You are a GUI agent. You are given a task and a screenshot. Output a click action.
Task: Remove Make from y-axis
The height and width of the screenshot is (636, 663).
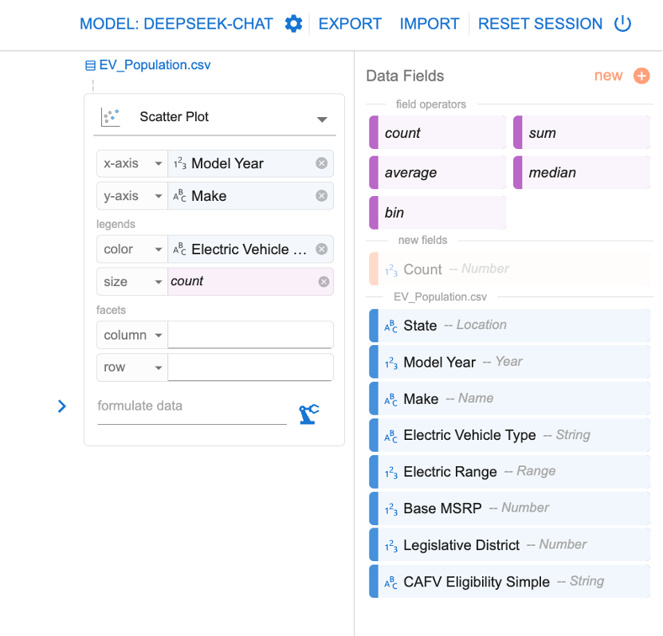(321, 196)
